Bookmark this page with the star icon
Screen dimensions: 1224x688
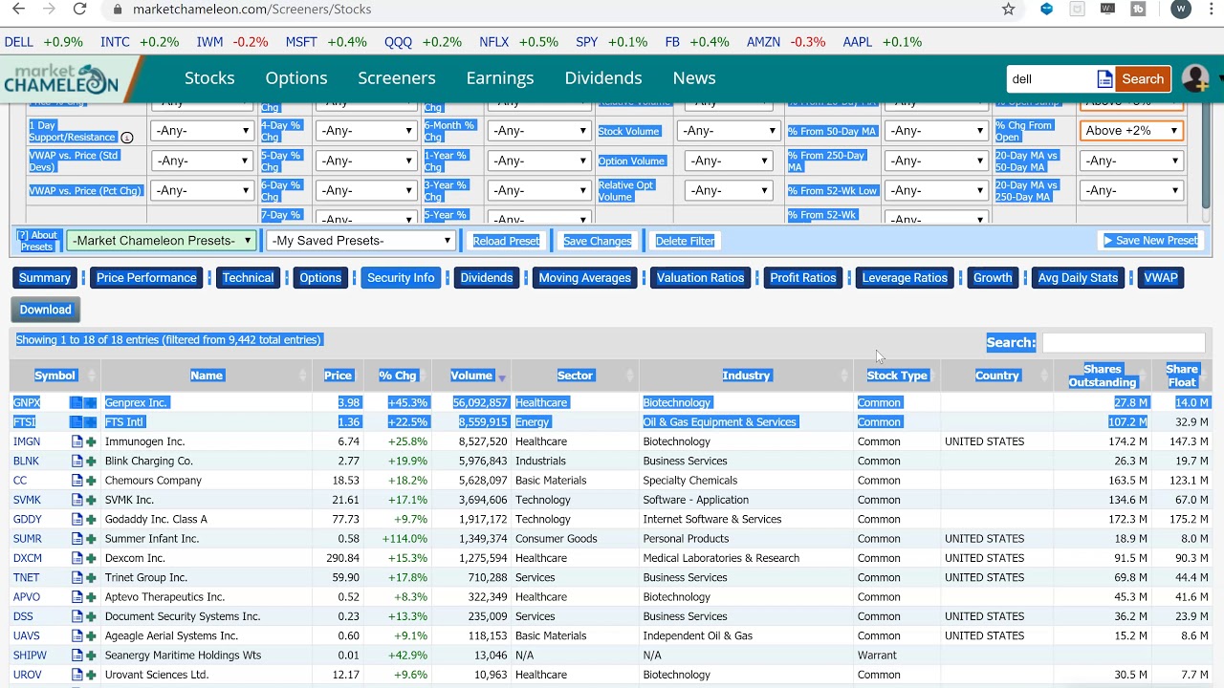point(1008,10)
